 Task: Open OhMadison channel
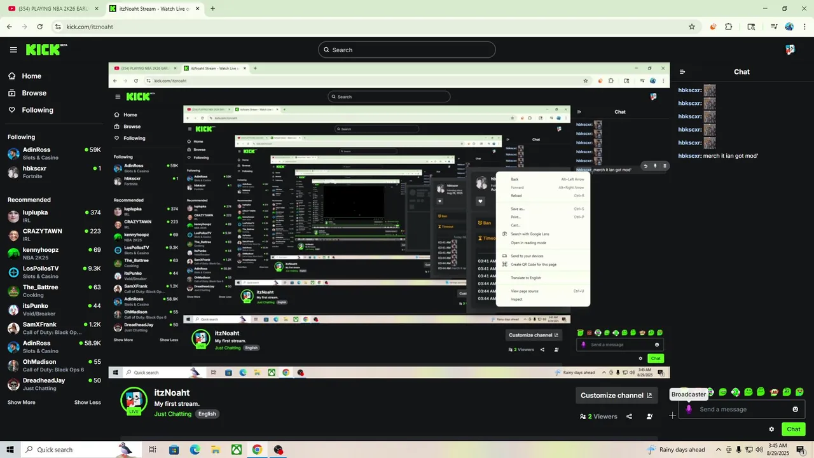[x=54, y=365]
